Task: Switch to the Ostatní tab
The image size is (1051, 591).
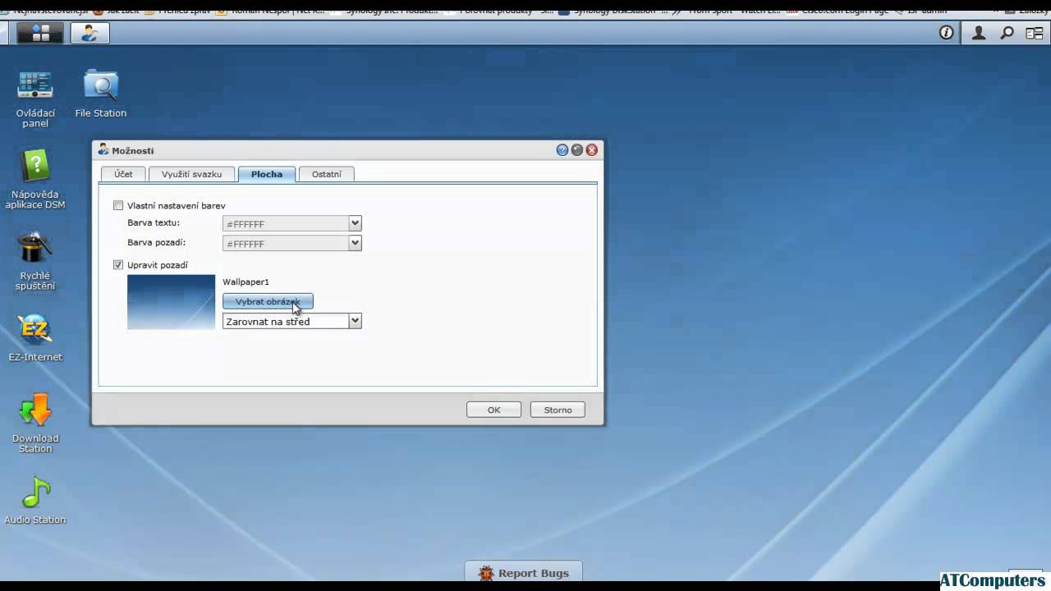Action: [327, 174]
